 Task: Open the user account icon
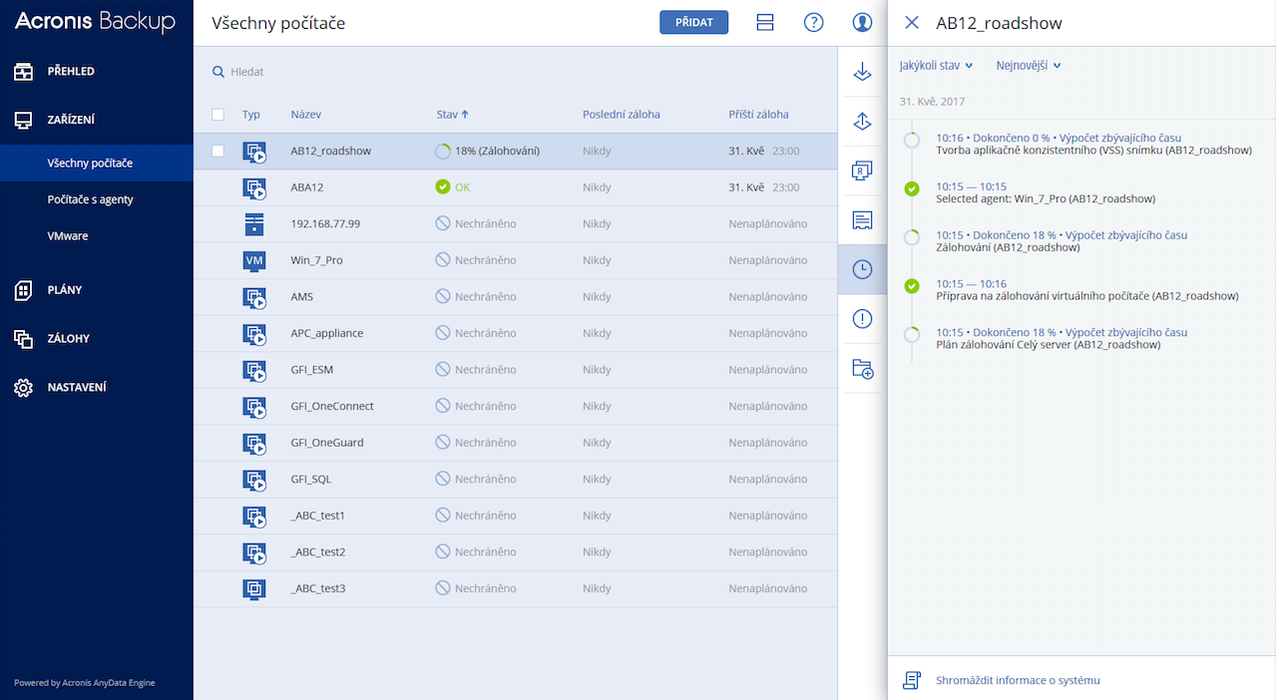pyautogui.click(x=862, y=22)
